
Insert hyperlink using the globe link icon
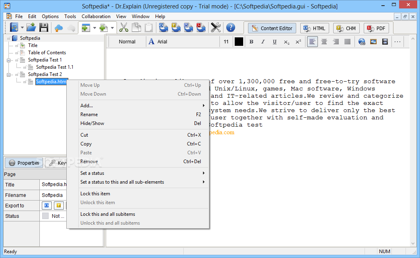click(x=362, y=42)
